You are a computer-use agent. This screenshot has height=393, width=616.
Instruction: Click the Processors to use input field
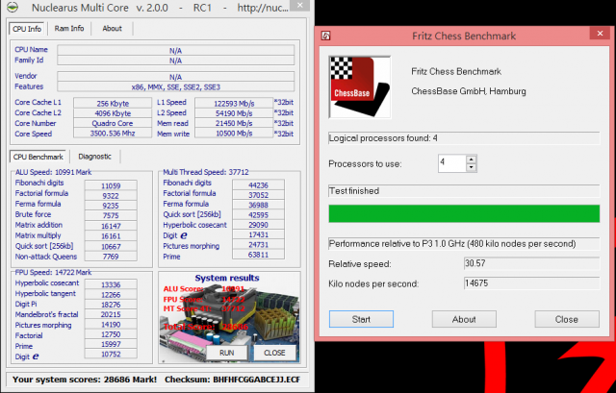point(452,163)
